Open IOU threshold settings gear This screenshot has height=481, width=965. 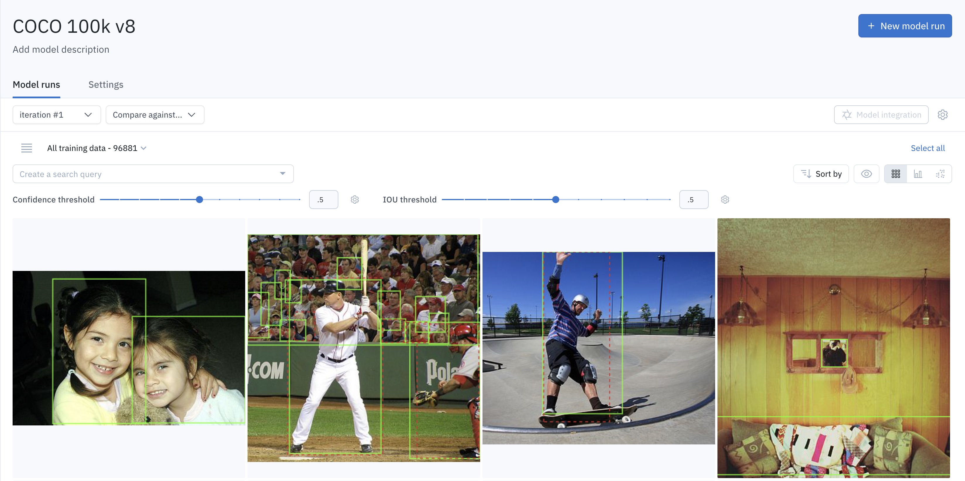tap(725, 199)
